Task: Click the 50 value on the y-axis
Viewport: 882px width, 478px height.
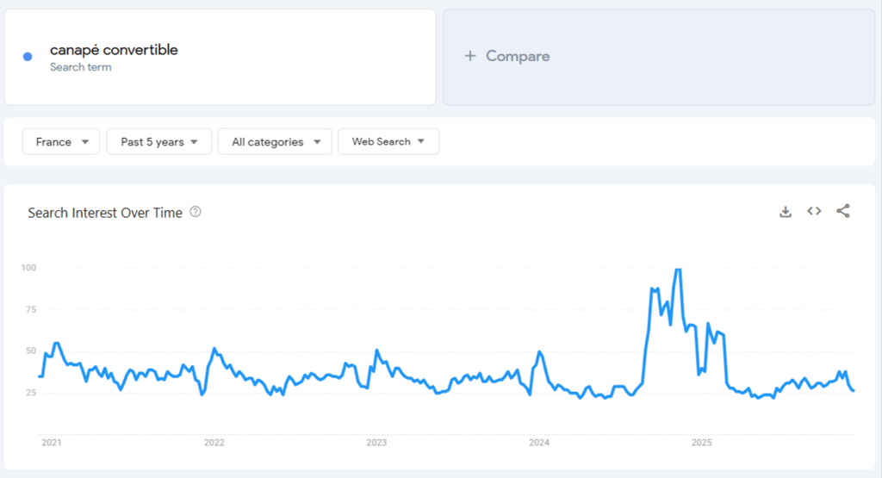Action: [31, 351]
